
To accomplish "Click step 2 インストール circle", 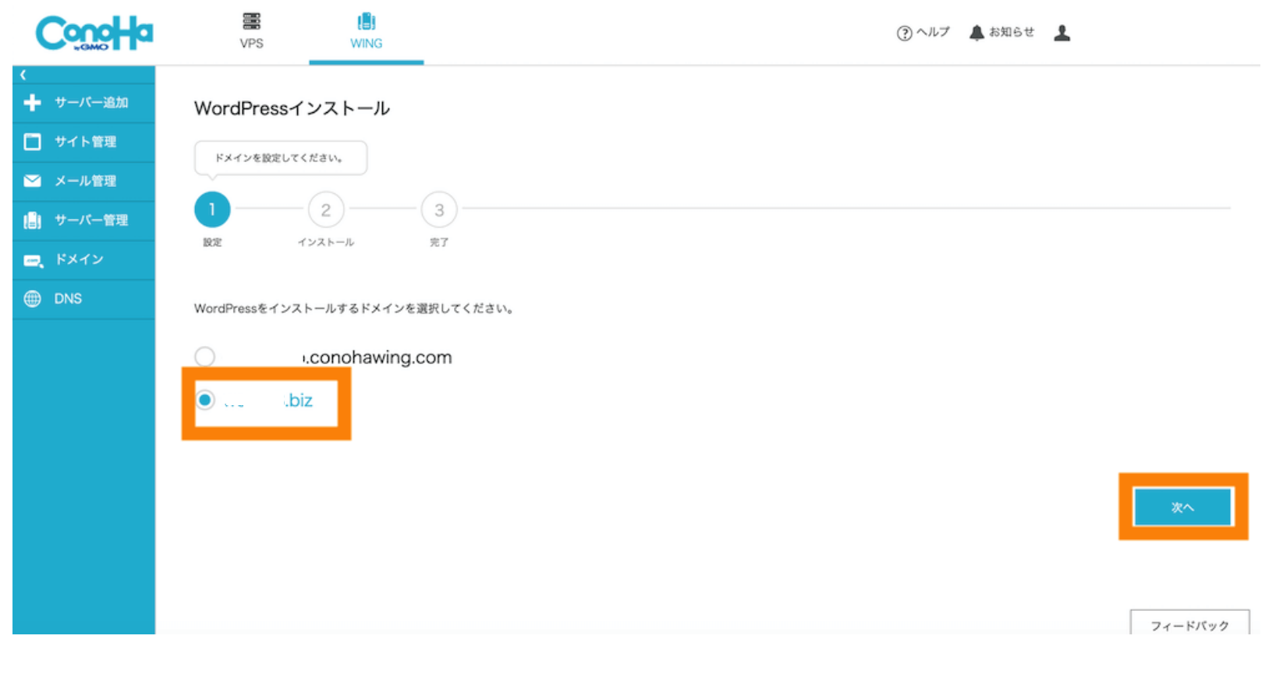I will tap(326, 210).
